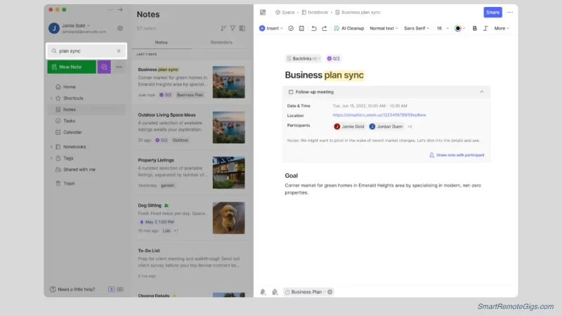Collapse the Follow-up meeting card
The width and height of the screenshot is (562, 316).
[482, 92]
